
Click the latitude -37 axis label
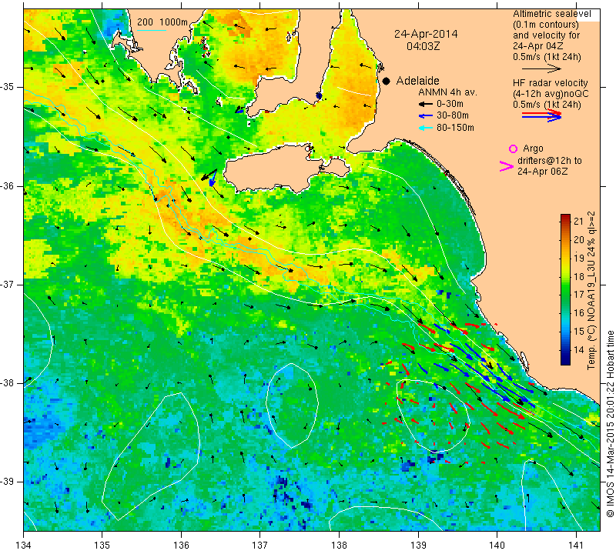pyautogui.click(x=8, y=284)
